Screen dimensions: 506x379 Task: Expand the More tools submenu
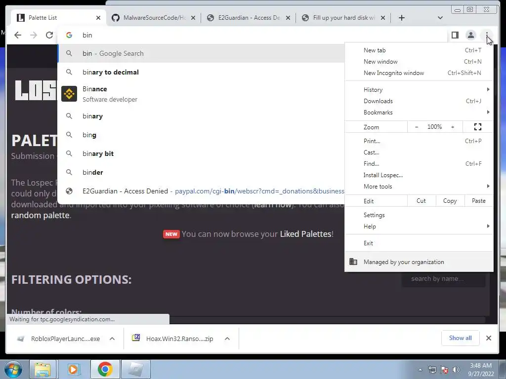click(x=419, y=186)
